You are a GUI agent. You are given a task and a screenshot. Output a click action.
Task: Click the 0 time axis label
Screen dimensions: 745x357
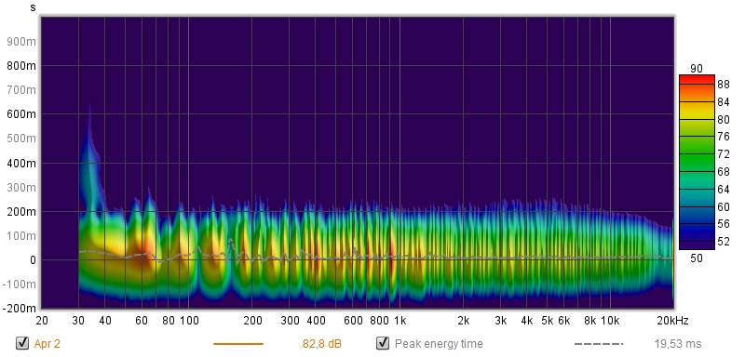(33, 260)
